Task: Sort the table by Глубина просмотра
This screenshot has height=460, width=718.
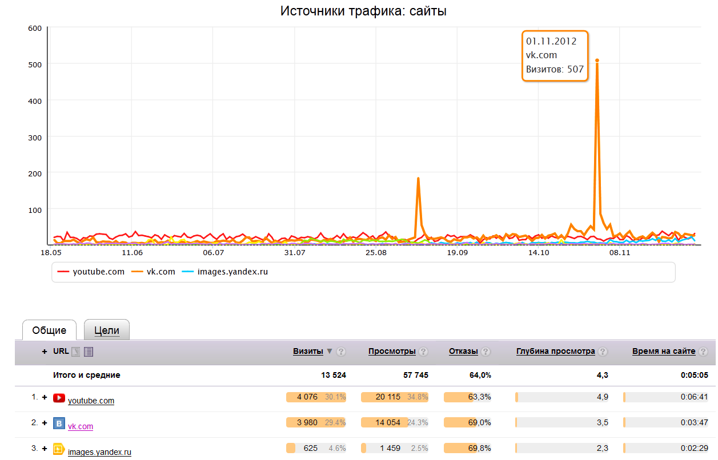Action: pyautogui.click(x=556, y=352)
